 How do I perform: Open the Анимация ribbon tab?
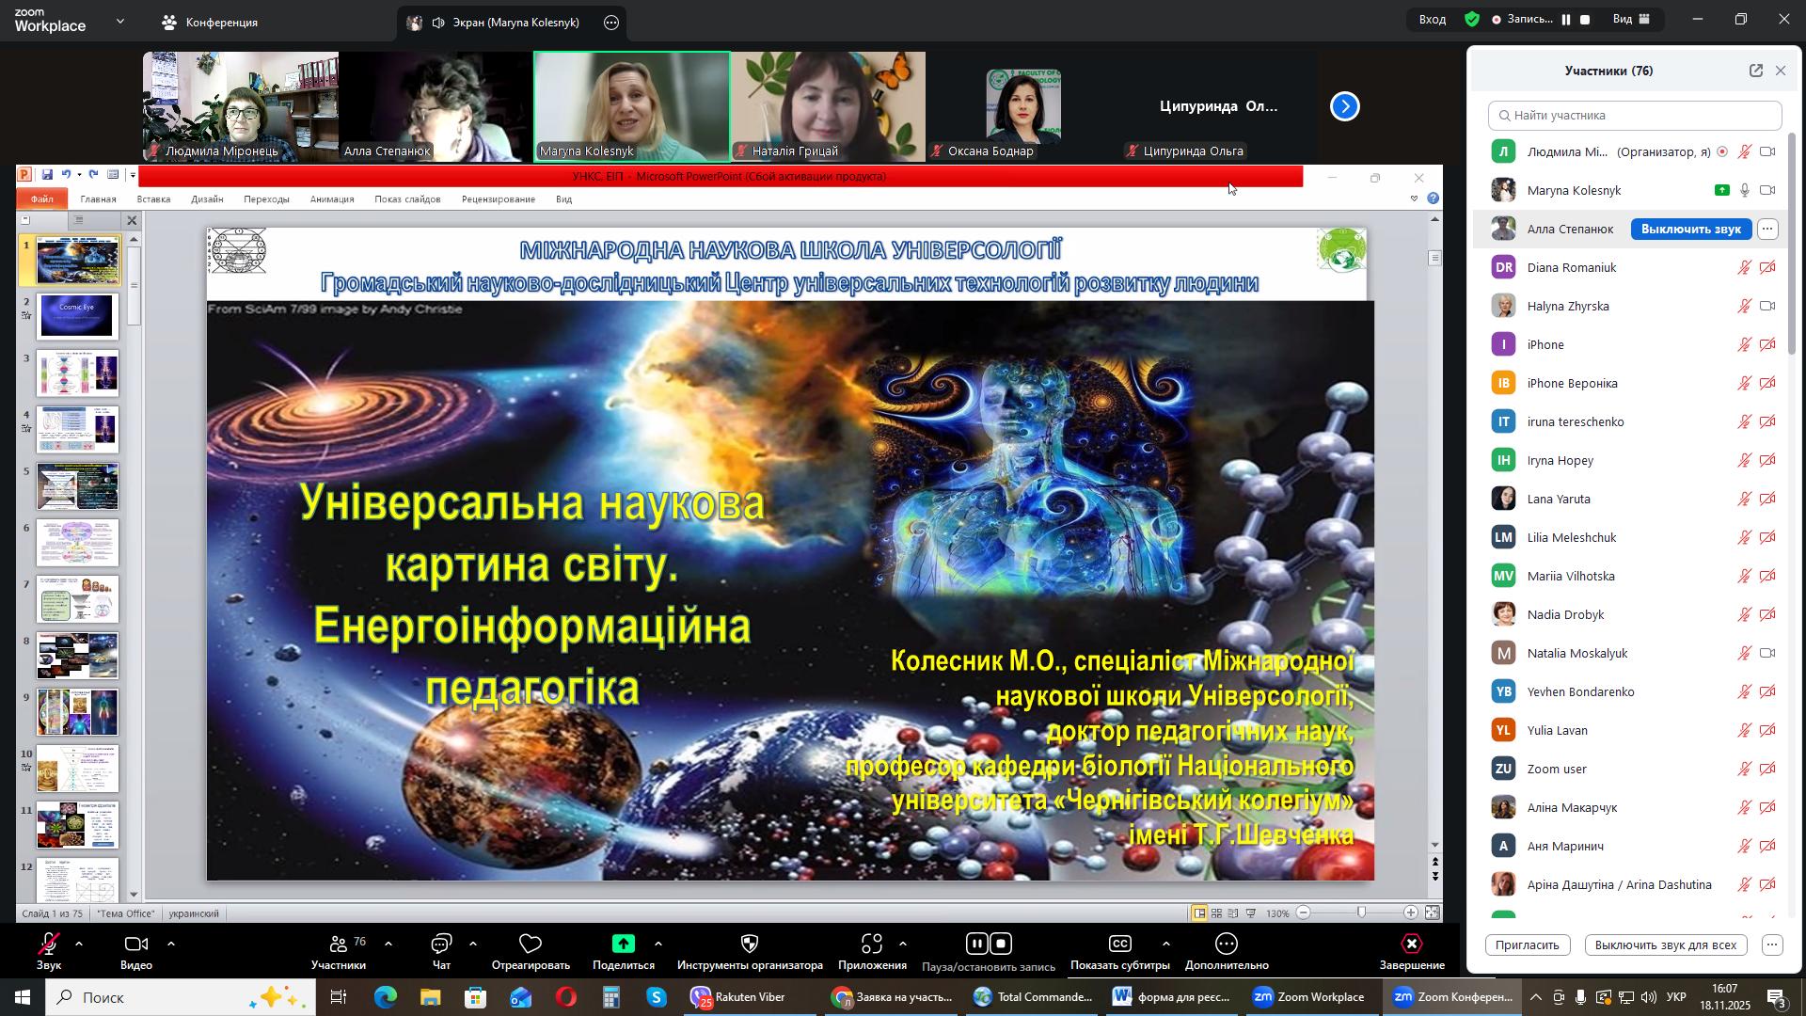331,199
